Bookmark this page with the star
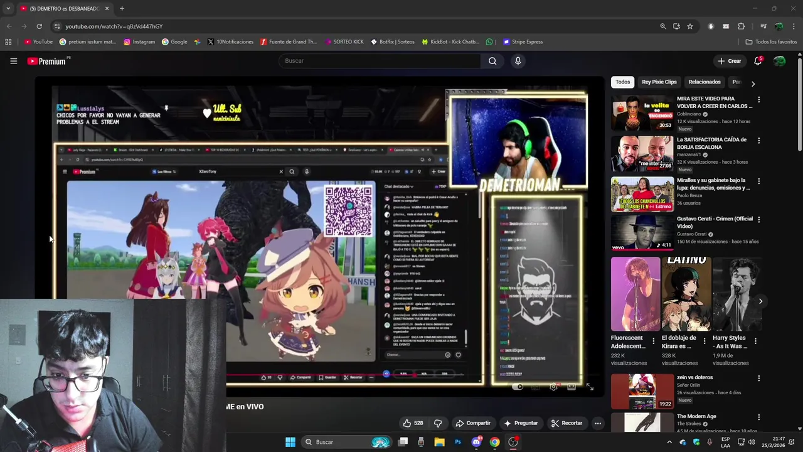 coord(690,26)
